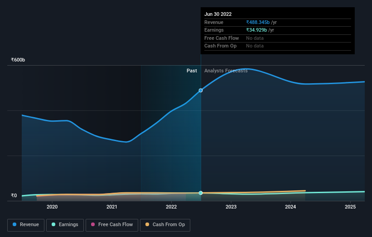Select the revenue data point on Jun 30 2022
This screenshot has width=372, height=237.
click(x=201, y=90)
